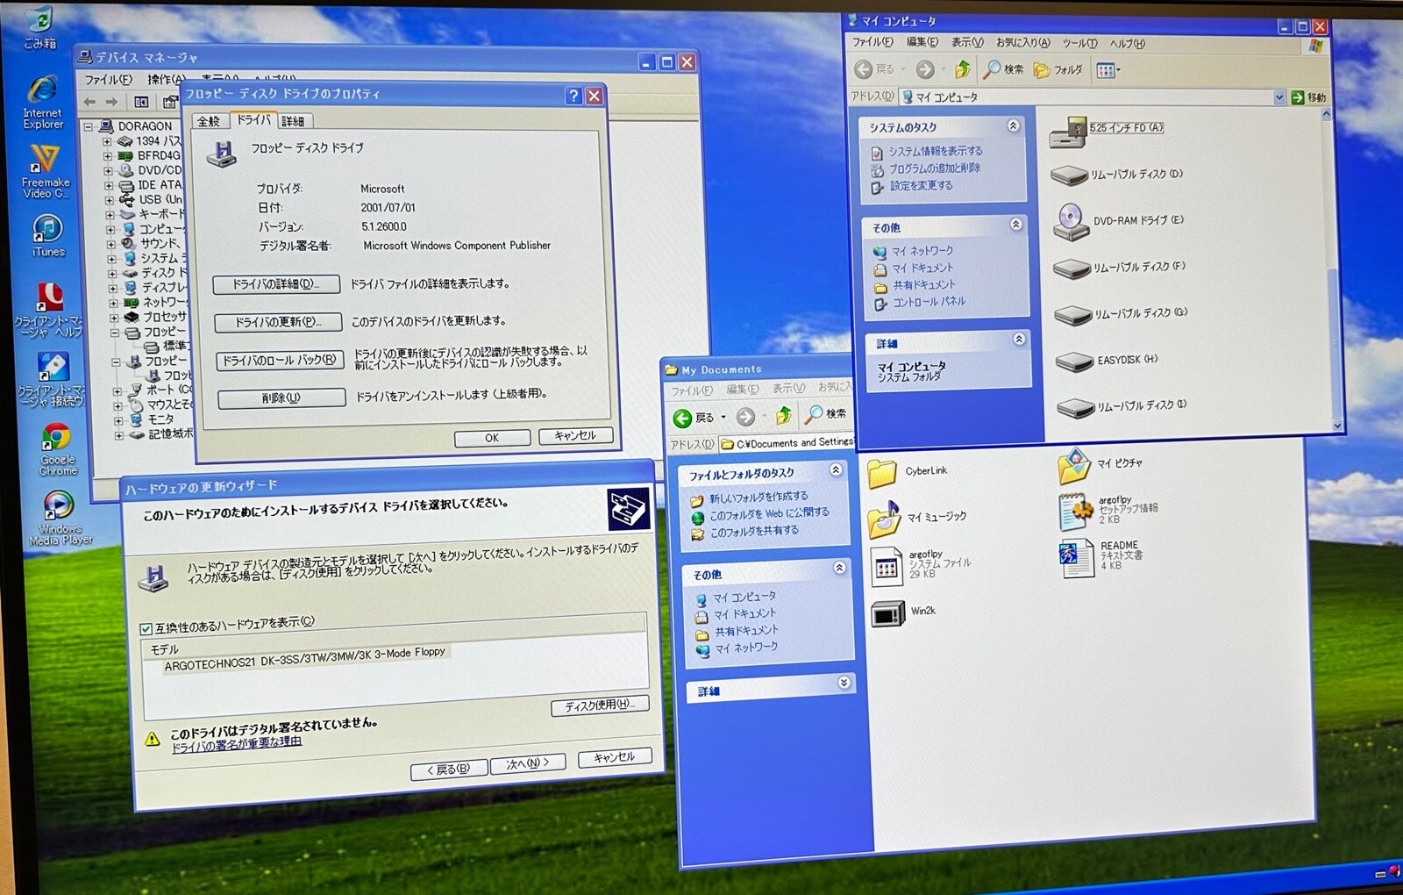Open the README text document
The height and width of the screenshot is (895, 1403).
[1101, 557]
